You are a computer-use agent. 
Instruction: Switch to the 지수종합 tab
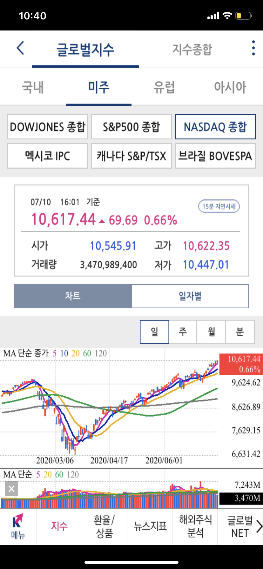click(192, 49)
